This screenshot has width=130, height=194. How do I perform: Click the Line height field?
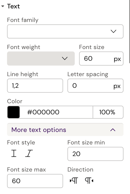(35, 86)
